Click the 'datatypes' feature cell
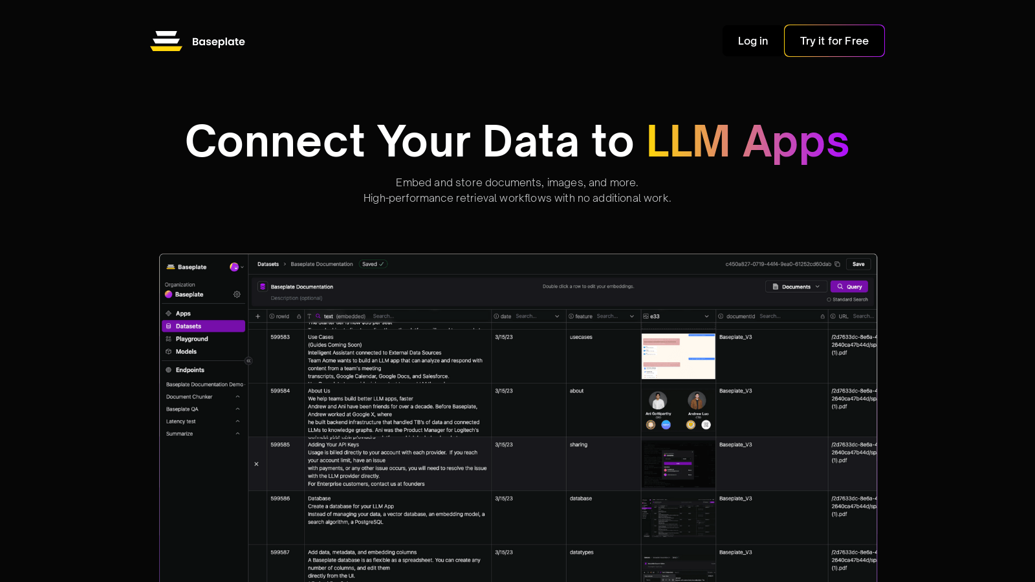 (x=582, y=552)
